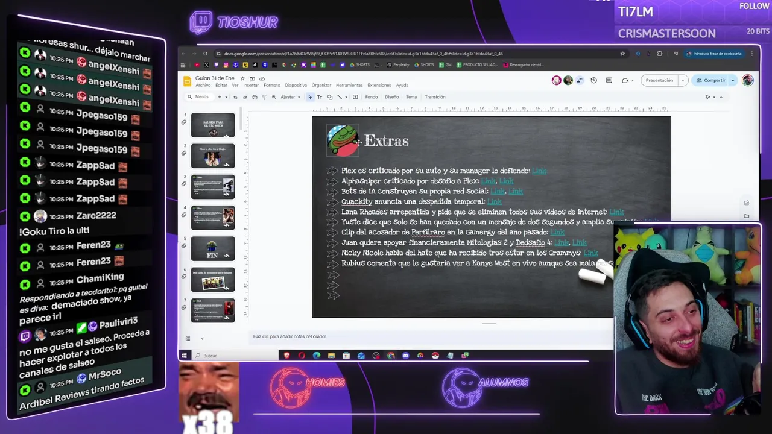Open Google account profile avatar
772x434 pixels.
(x=748, y=80)
